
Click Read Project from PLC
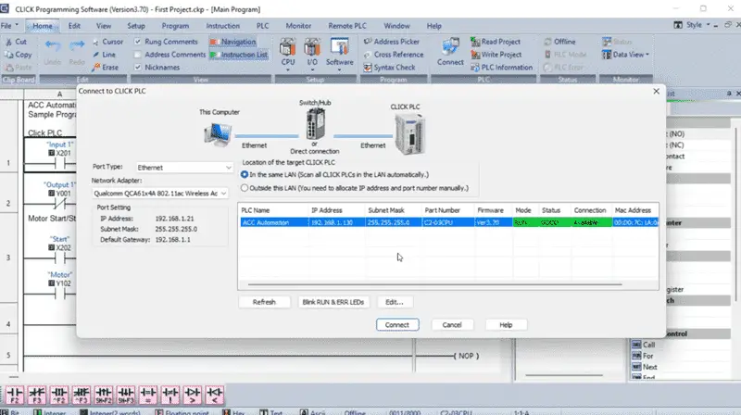point(496,42)
